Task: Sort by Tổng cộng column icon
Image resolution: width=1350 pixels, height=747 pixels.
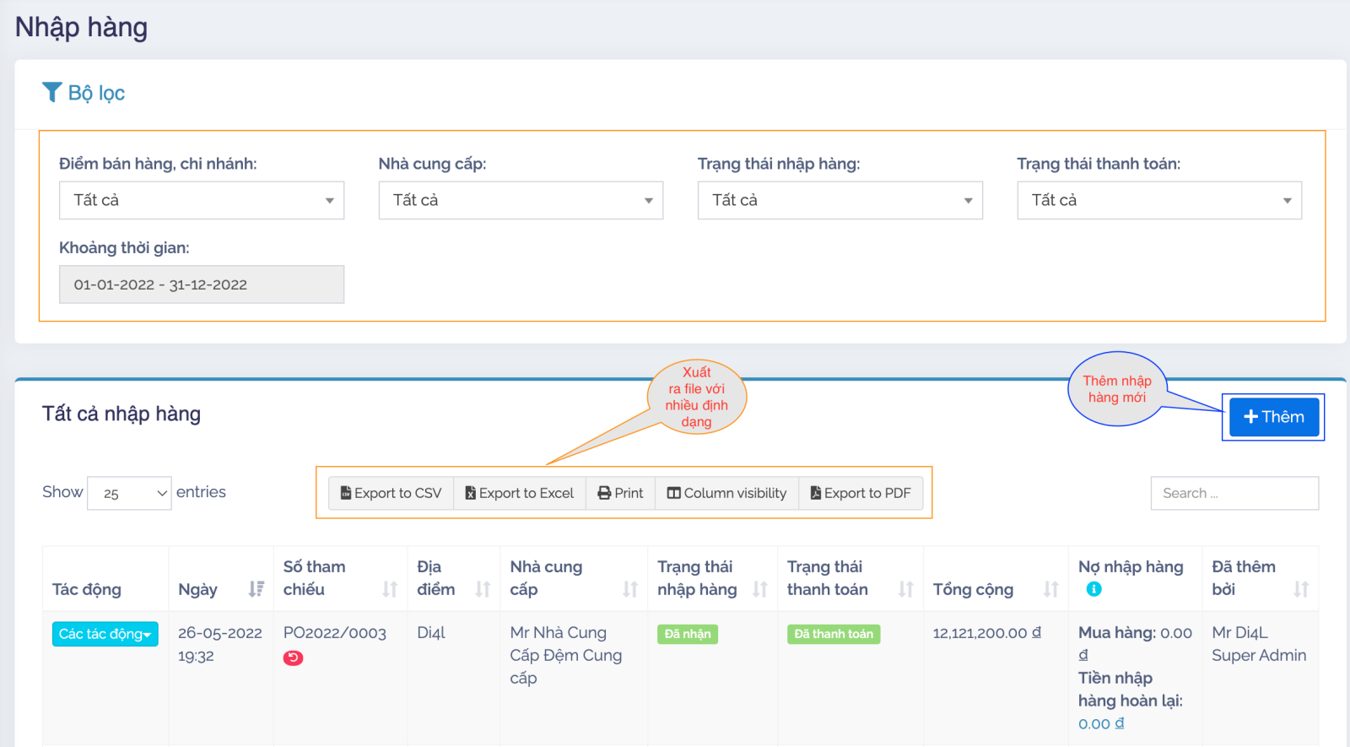Action: point(1050,589)
